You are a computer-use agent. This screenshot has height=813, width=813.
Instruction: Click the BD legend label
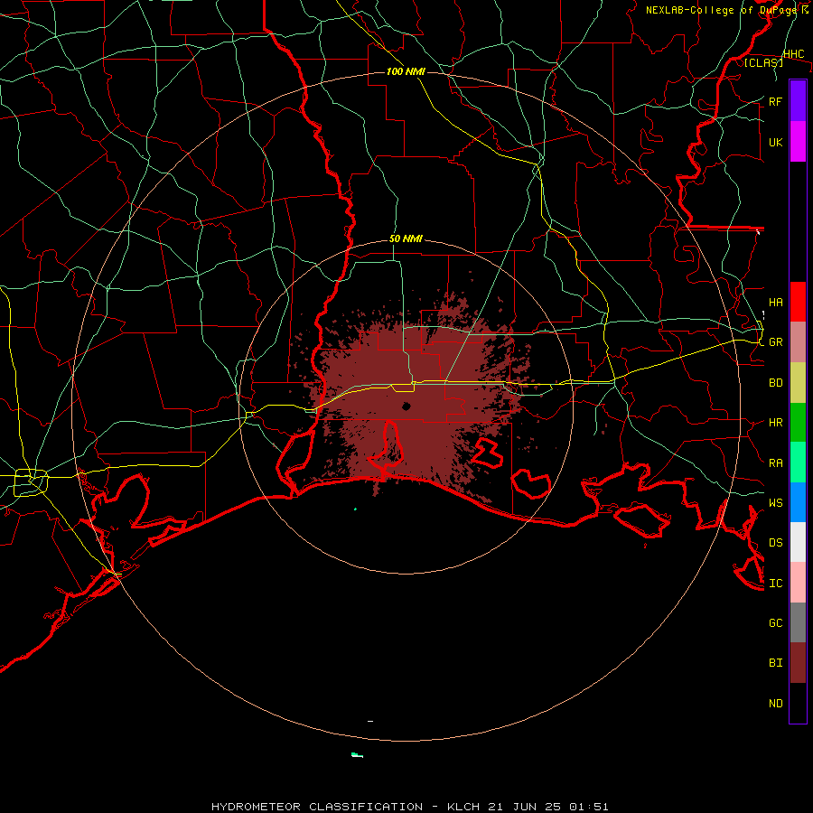tap(775, 383)
